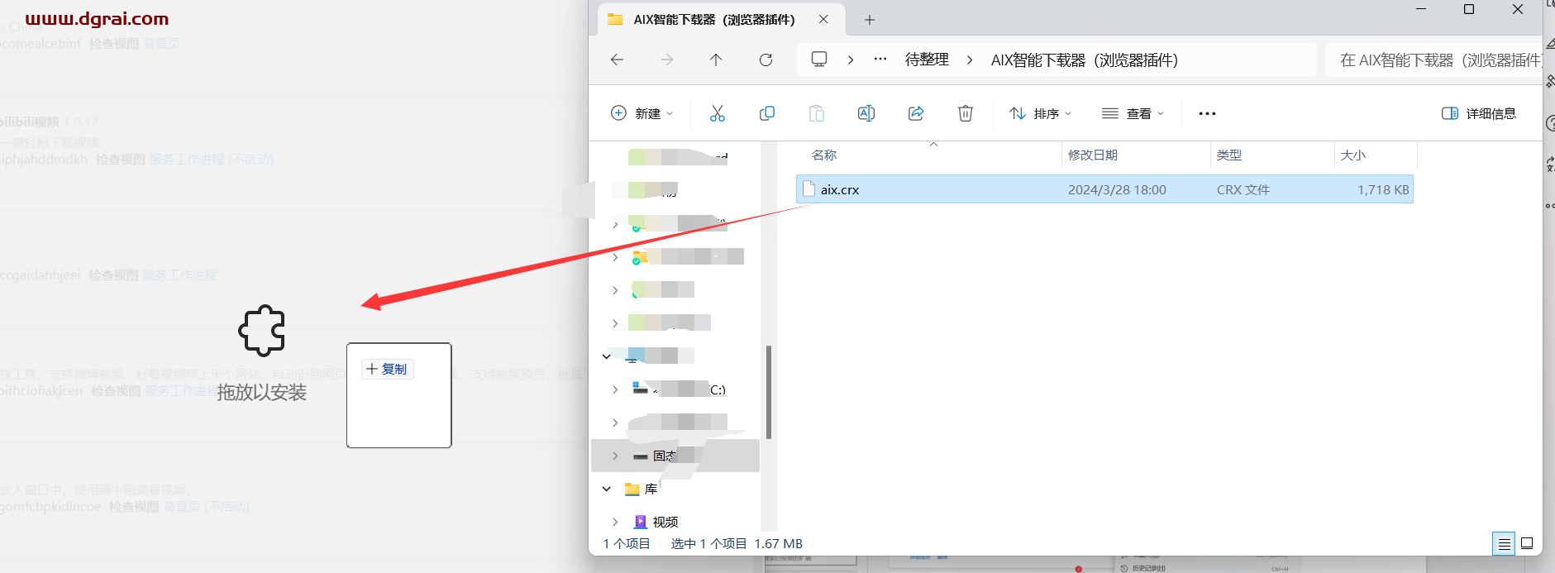Click the Paste icon in toolbar
Screen dimensions: 1555x573
coord(817,113)
